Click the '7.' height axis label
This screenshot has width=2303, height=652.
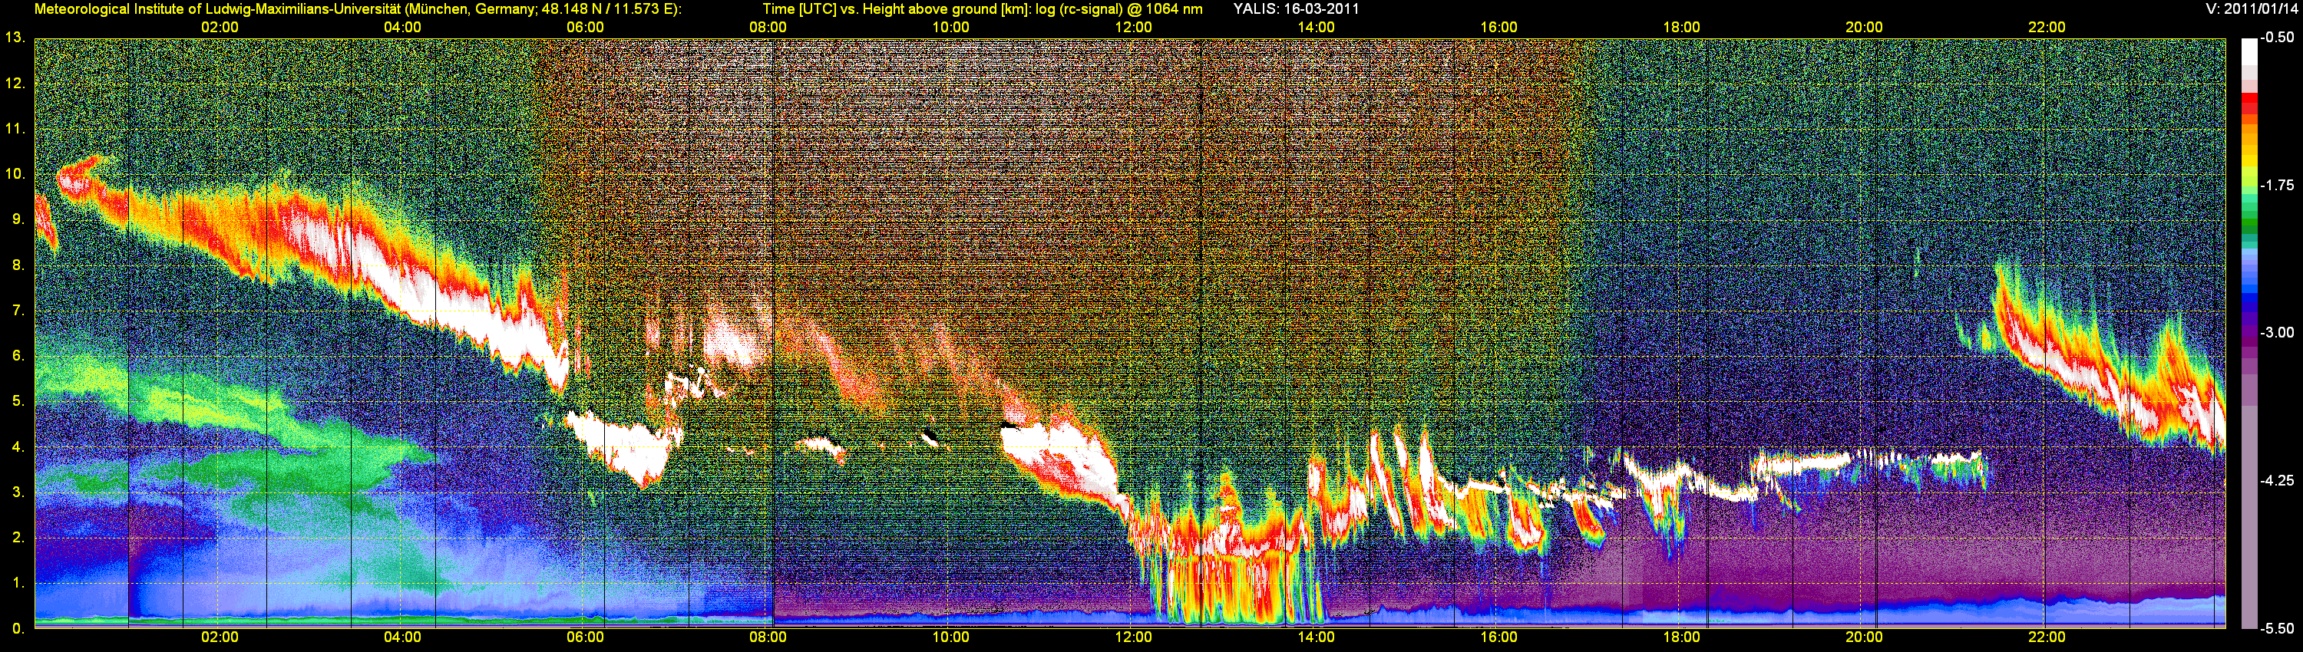click(18, 311)
